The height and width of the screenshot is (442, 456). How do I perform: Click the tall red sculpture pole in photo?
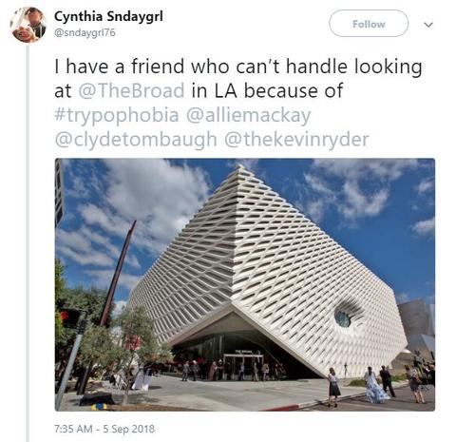pos(118,274)
